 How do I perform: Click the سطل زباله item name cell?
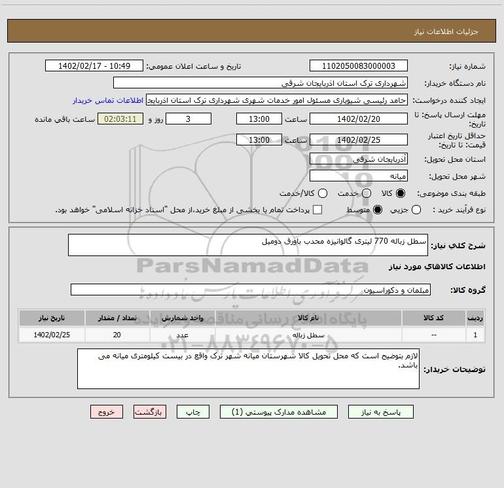pos(308,335)
